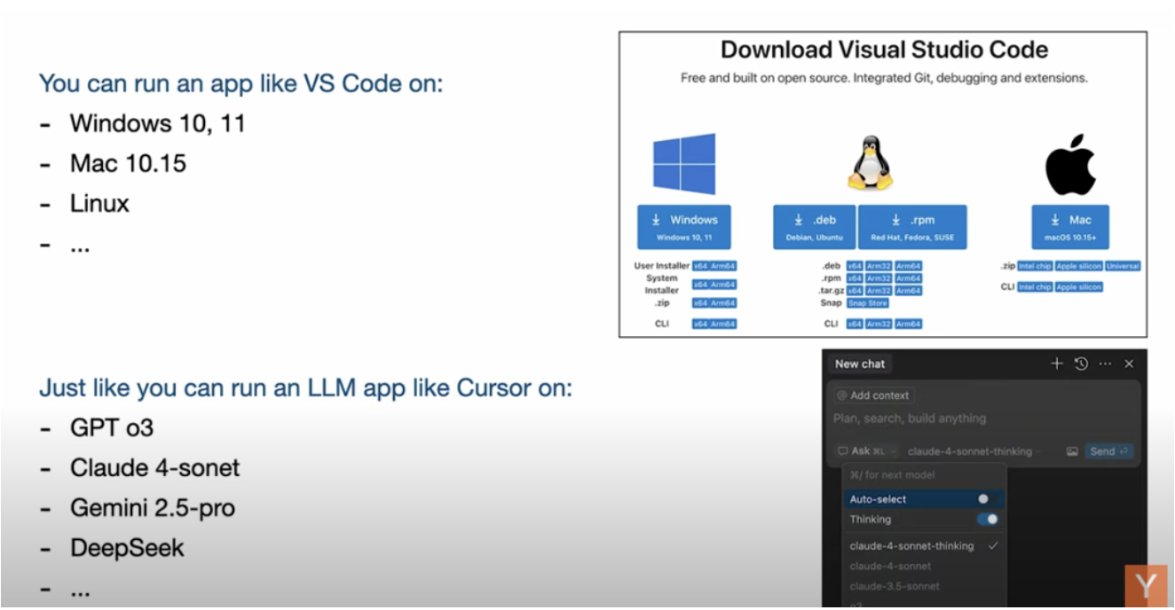This screenshot has height=610, width=1175.
Task: Click the slide text 'GPT o3'
Action: coord(112,428)
